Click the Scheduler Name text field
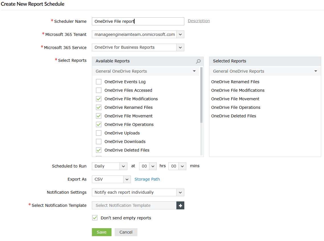This screenshot has height=241, width=324. [x=138, y=21]
